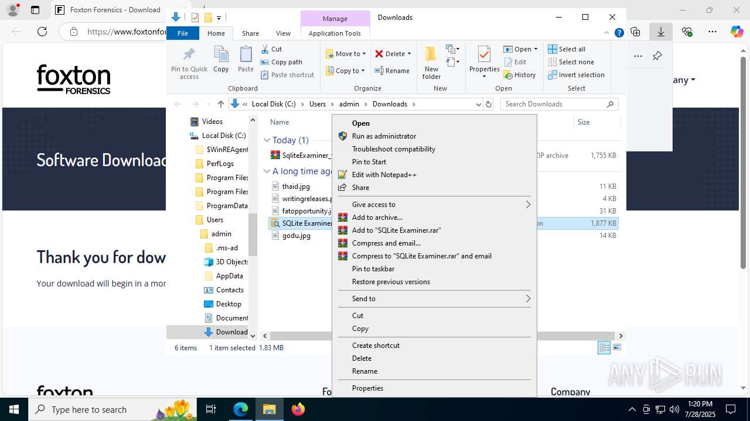Choose Add to archive...

(434, 218)
